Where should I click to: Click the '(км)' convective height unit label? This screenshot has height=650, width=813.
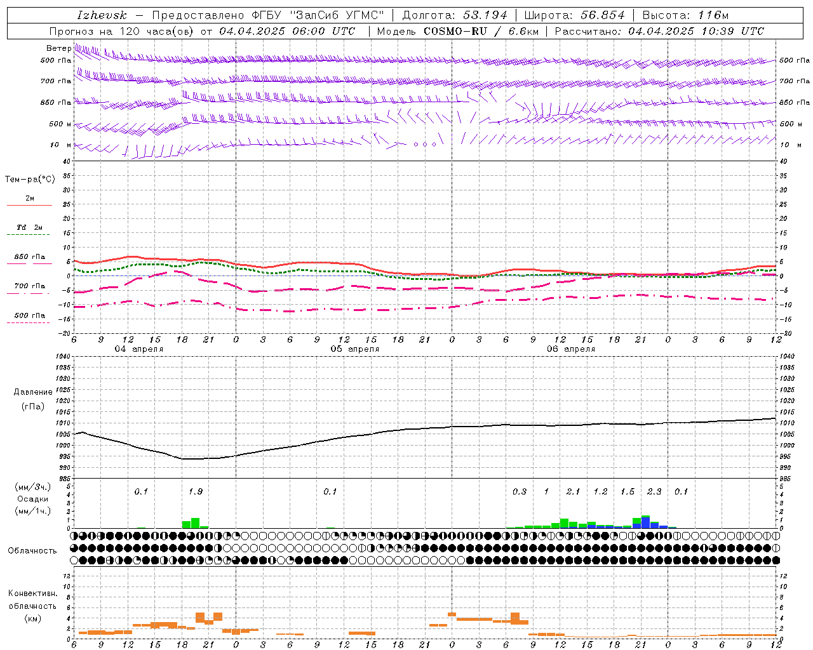tap(32, 618)
